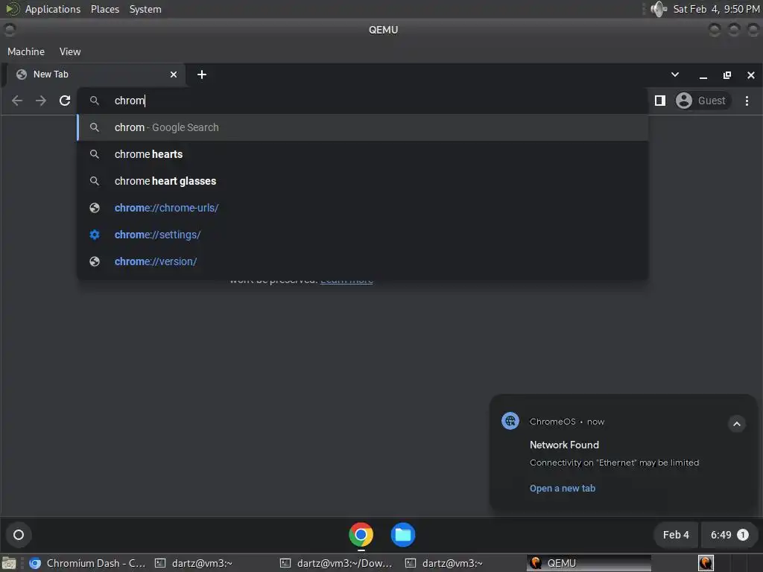Open the Applications menu in top panel

tap(53, 9)
